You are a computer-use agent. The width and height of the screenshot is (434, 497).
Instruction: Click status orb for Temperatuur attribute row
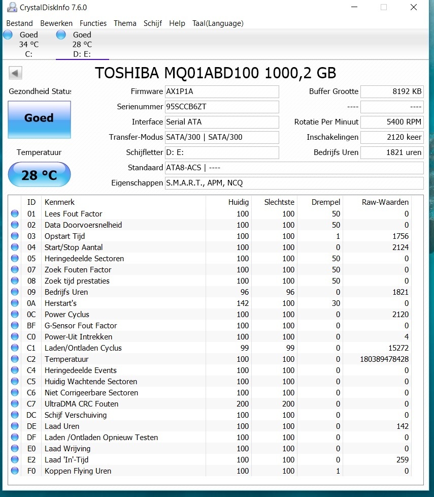[15, 359]
